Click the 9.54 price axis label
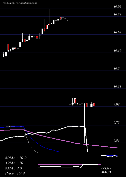This screenshot has height=177, width=126. click(117, 141)
